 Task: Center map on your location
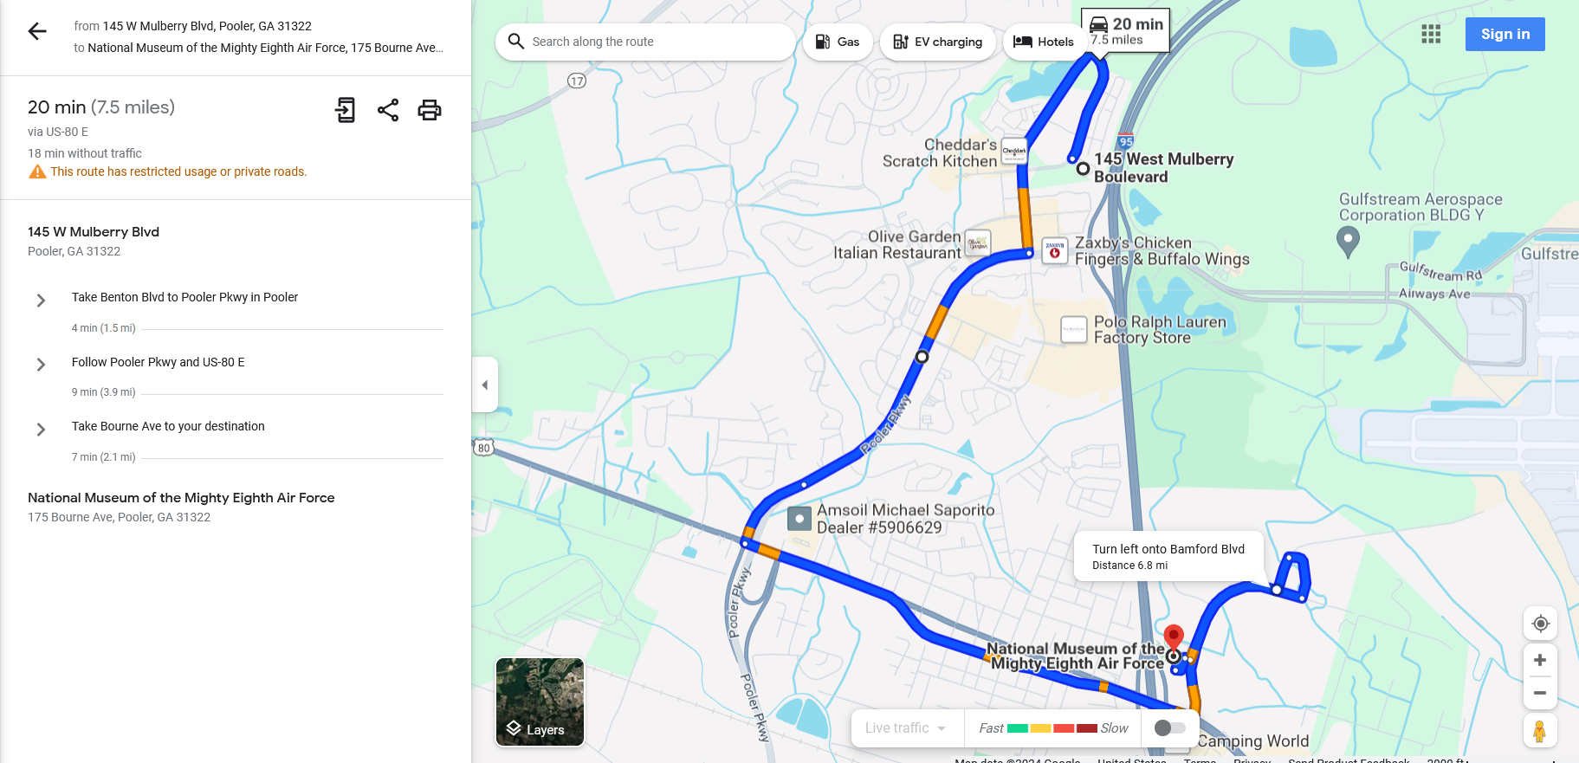[1540, 624]
